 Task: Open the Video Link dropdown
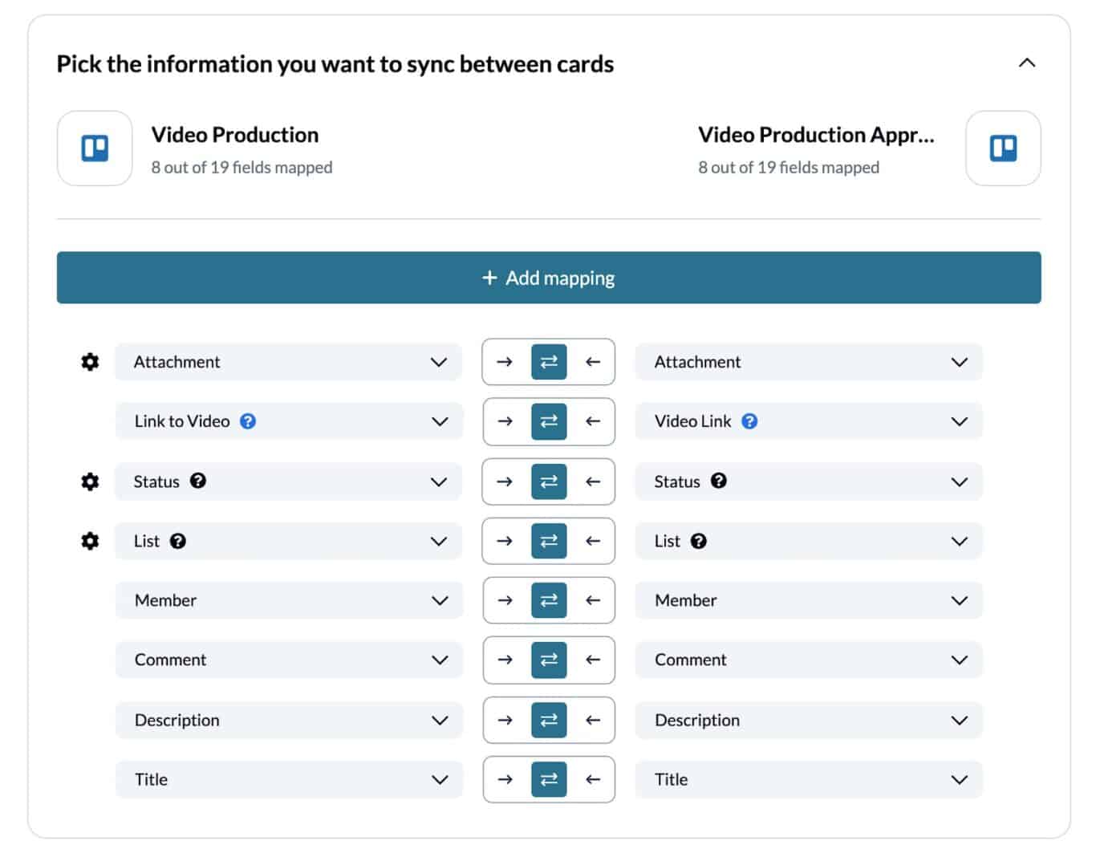(x=809, y=421)
